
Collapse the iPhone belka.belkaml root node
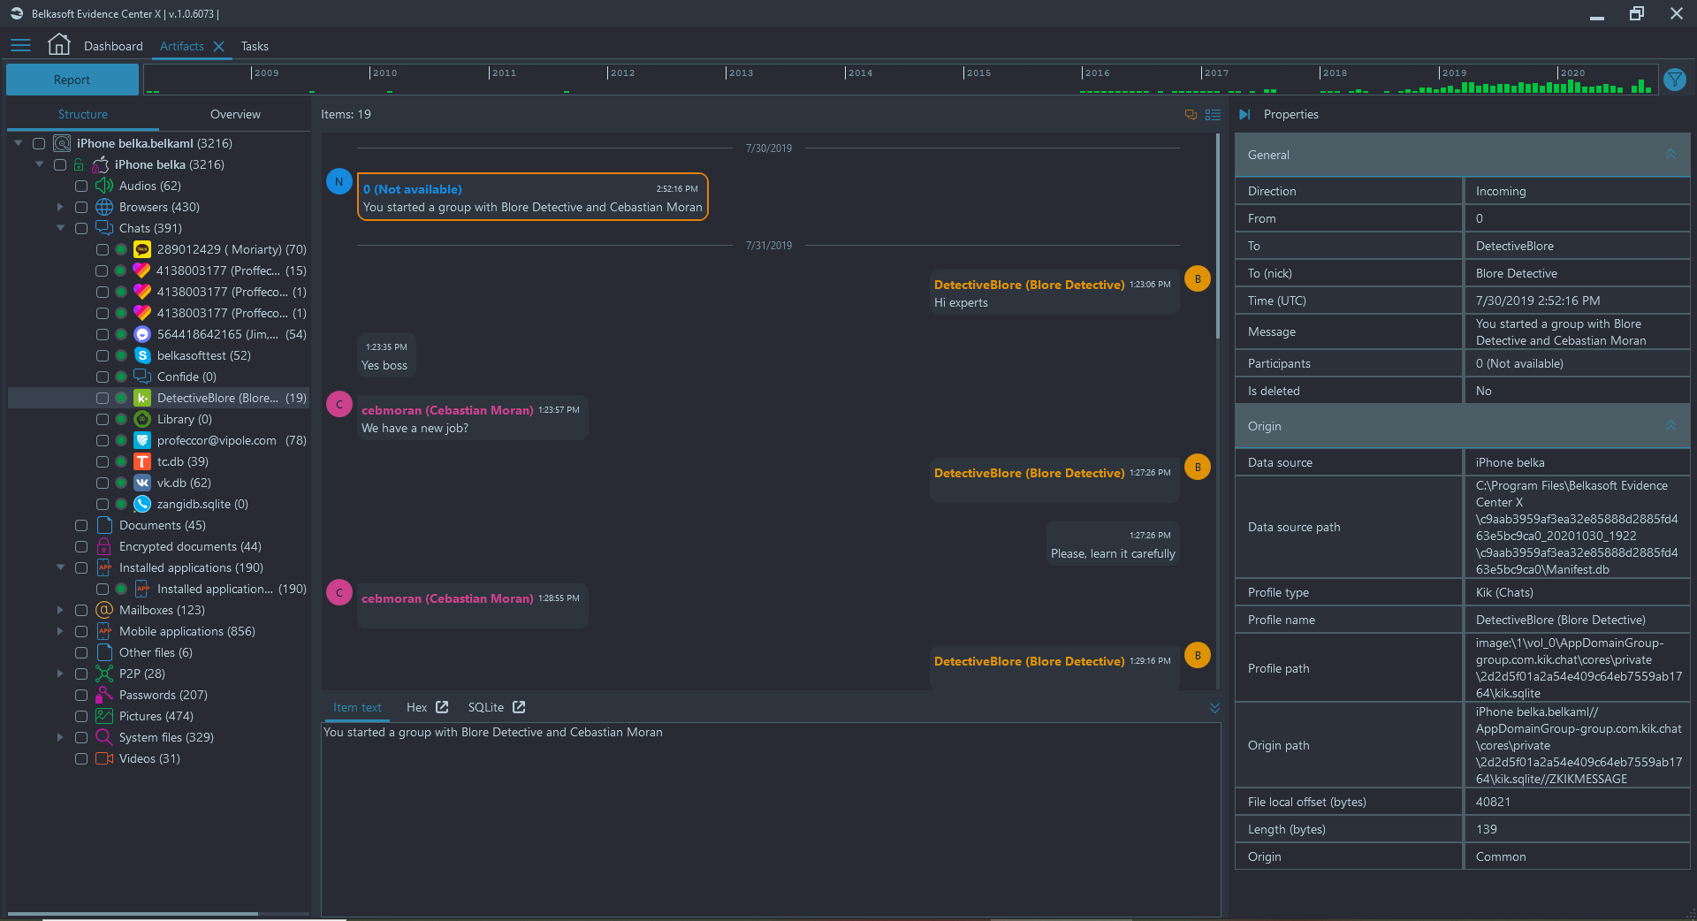click(18, 143)
